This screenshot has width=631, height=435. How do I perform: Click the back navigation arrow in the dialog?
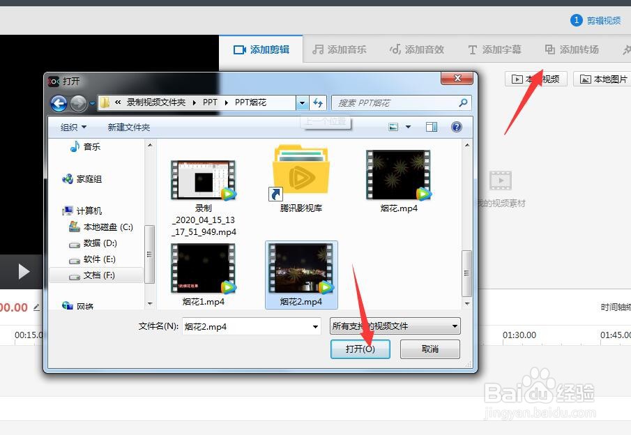(x=59, y=102)
